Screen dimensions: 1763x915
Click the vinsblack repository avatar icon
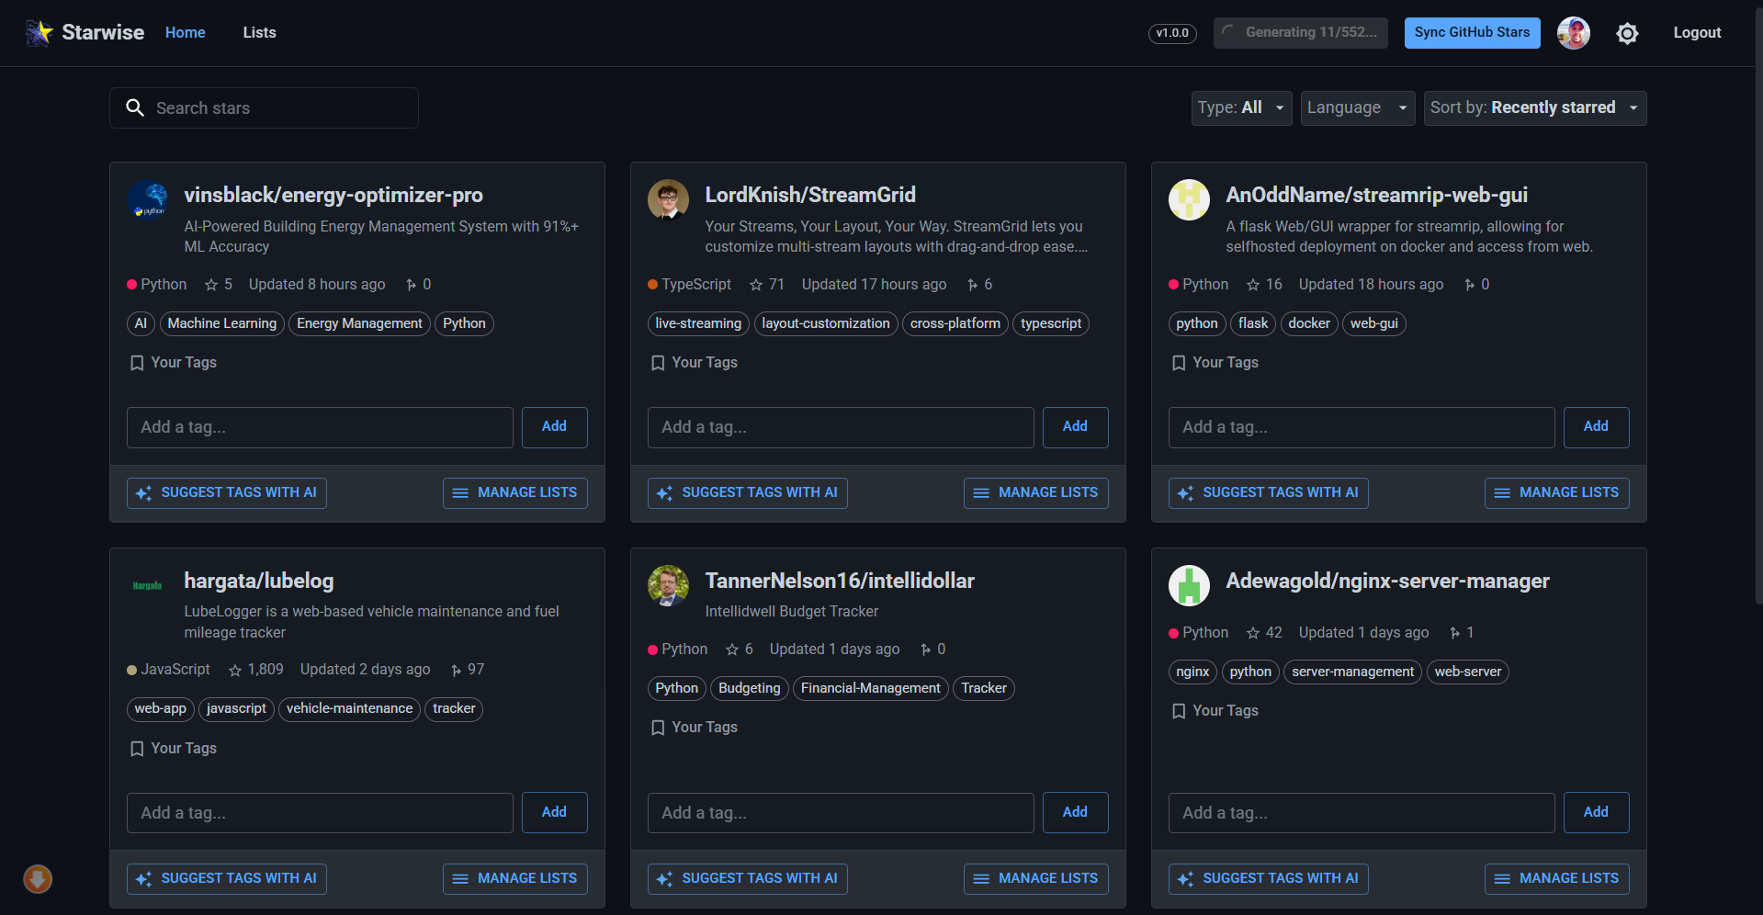pyautogui.click(x=147, y=199)
